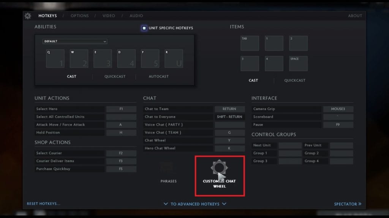This screenshot has height=218, width=389.
Task: Open the Default abilities dropdown
Action: pyautogui.click(x=75, y=41)
